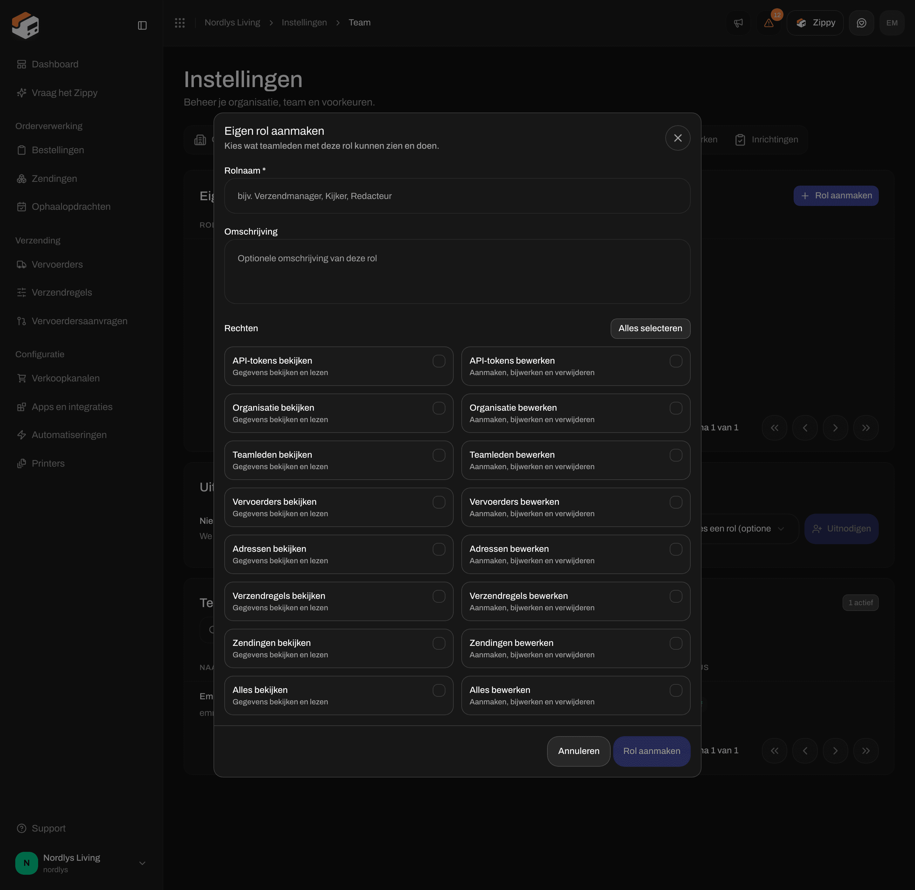Go to previous page of team members table
915x890 pixels.
tap(805, 751)
